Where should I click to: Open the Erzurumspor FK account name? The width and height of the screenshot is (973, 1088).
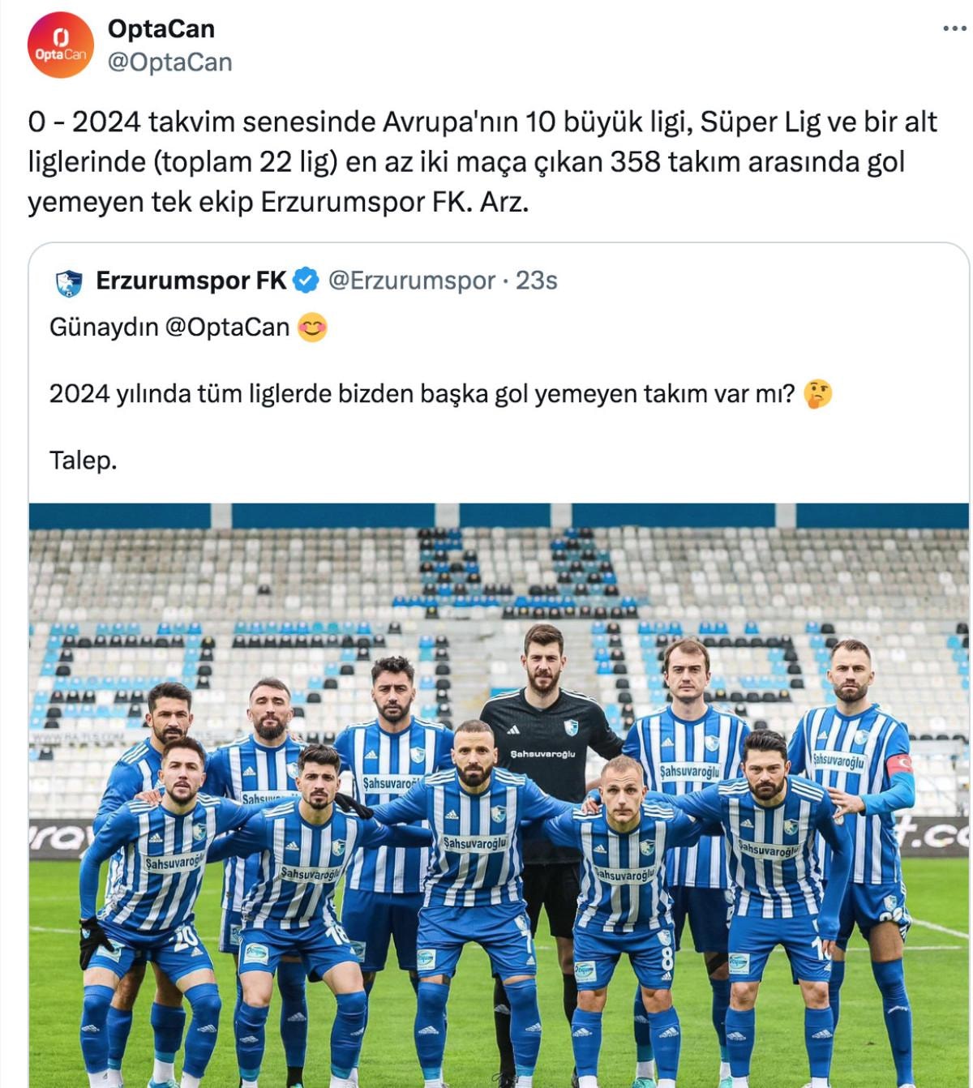(x=191, y=281)
